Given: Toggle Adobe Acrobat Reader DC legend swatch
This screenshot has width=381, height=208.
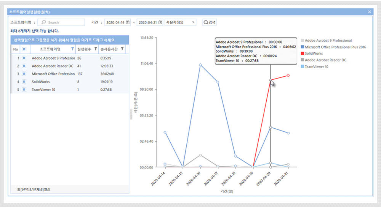Looking at the screenshot, I should (303, 60).
